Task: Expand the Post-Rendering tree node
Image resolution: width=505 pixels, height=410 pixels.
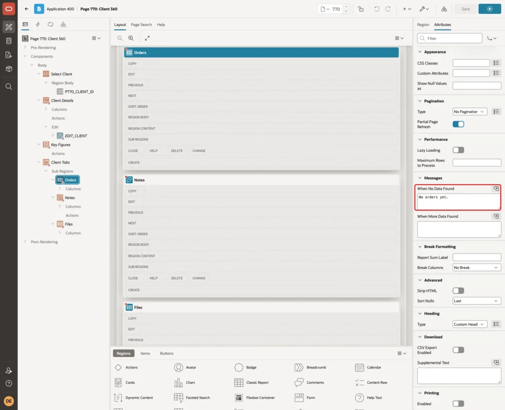Action: click(x=25, y=241)
